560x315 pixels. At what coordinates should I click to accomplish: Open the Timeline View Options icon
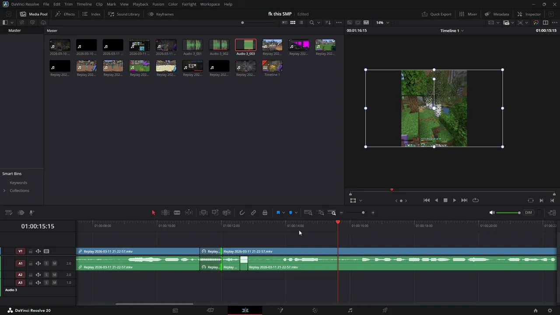[x=9, y=213]
